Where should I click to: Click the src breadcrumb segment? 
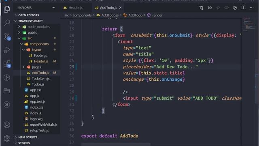[x=66, y=15]
